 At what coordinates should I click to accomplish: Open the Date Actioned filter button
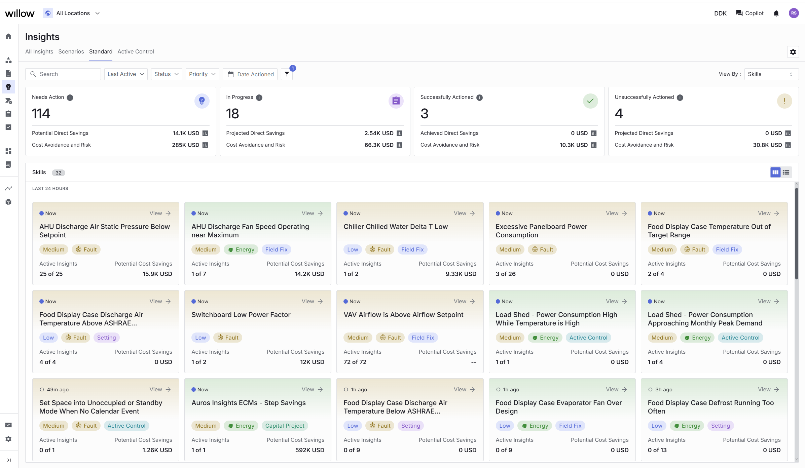251,74
